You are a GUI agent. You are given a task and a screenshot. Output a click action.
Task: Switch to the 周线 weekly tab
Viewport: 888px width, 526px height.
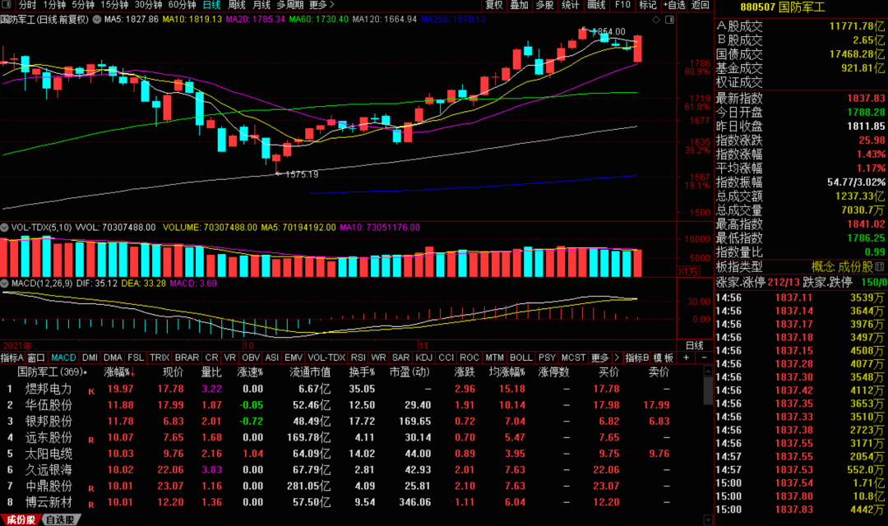236,5
